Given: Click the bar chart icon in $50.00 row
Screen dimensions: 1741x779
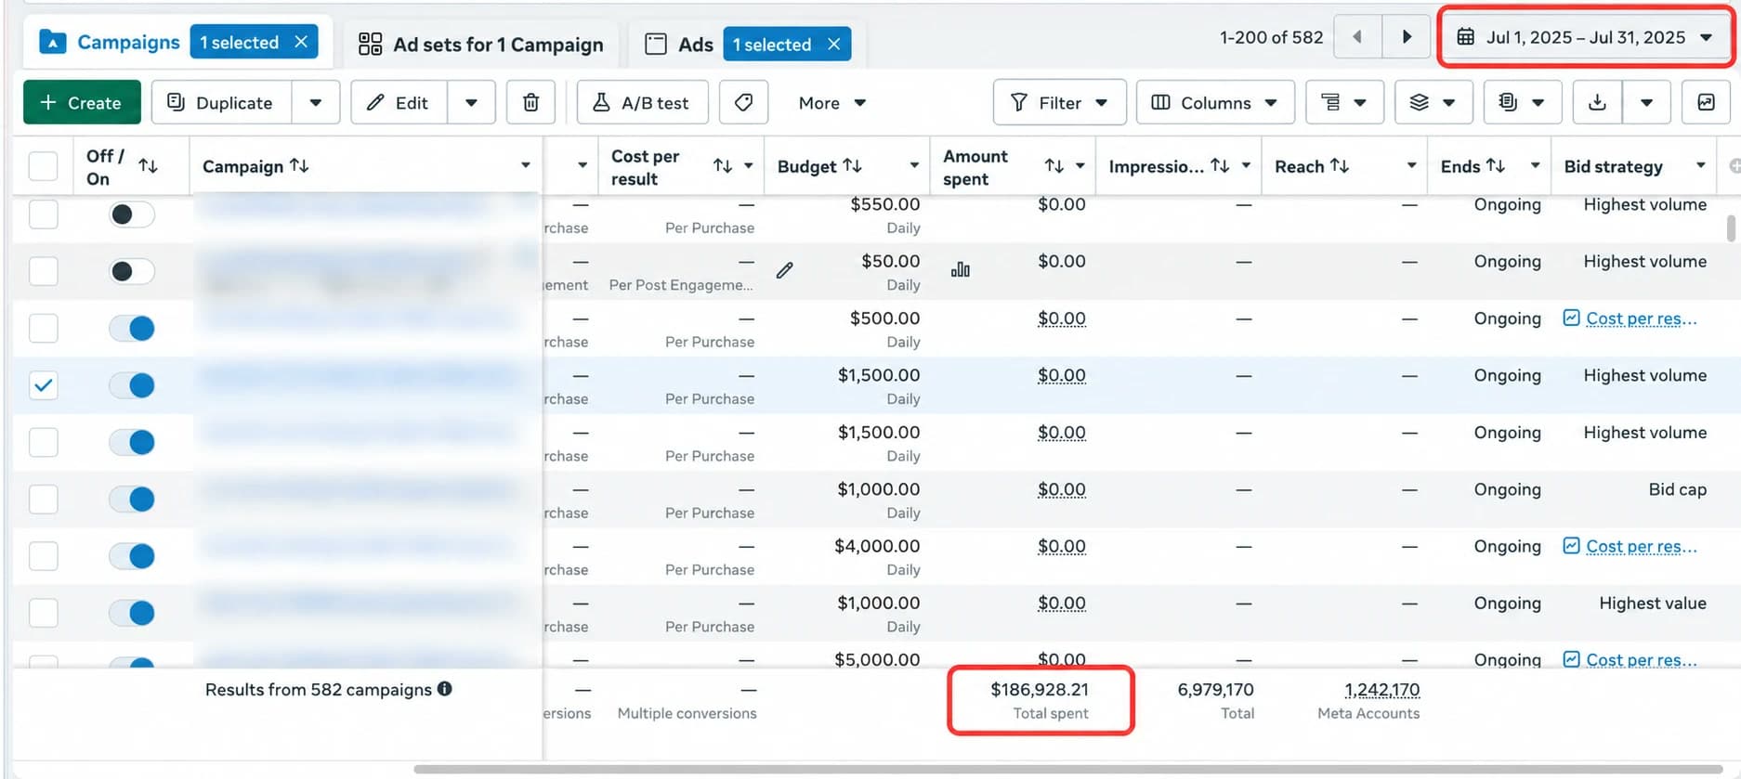Looking at the screenshot, I should coord(961,270).
